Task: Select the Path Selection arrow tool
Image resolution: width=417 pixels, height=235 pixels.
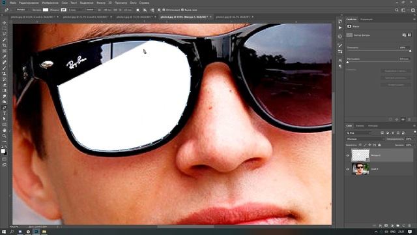Action: click(x=5, y=119)
